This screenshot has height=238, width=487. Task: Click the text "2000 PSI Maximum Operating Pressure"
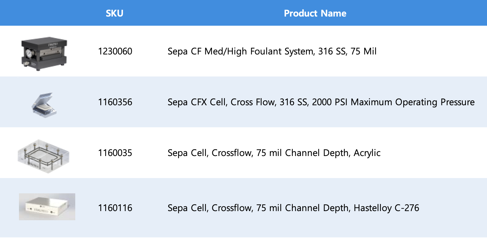(x=393, y=102)
